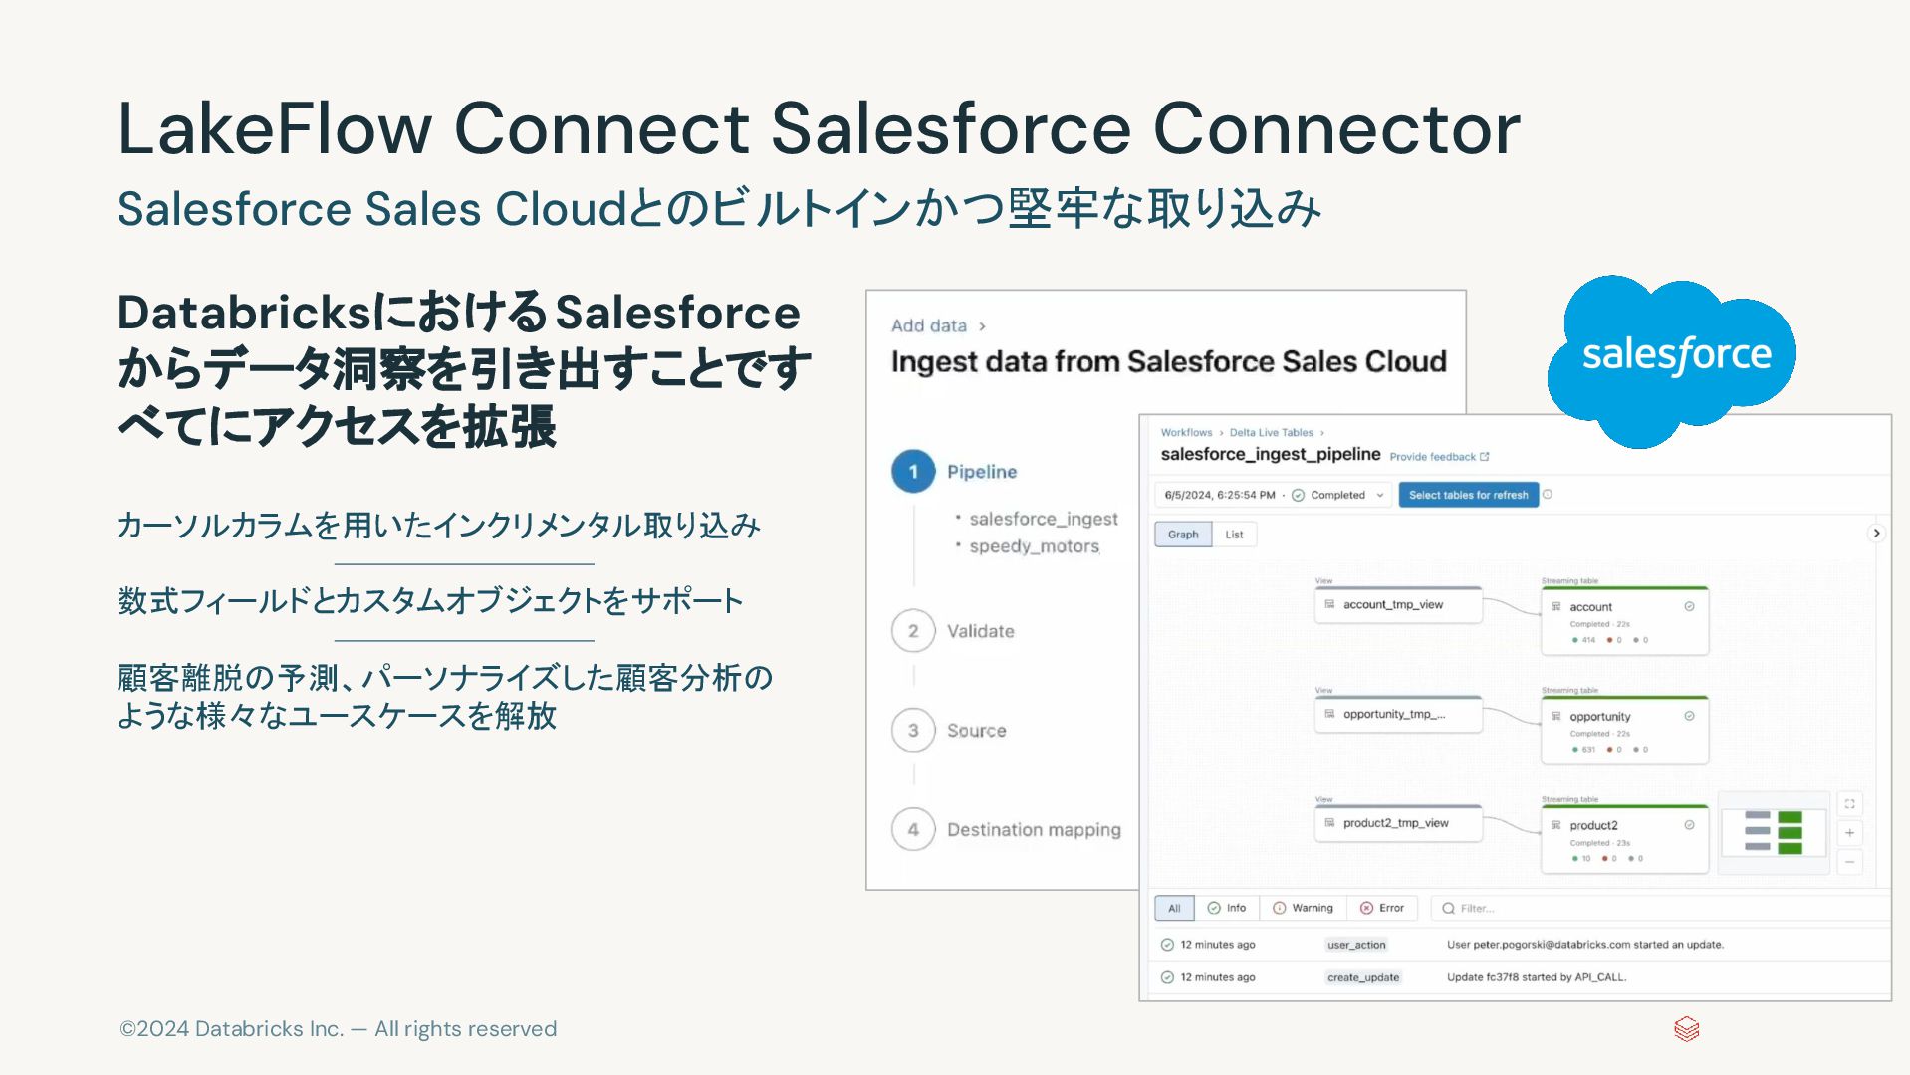Click the table icon on opportunity_tmp node
Image resolution: width=1910 pixels, height=1075 pixels.
point(1329,714)
